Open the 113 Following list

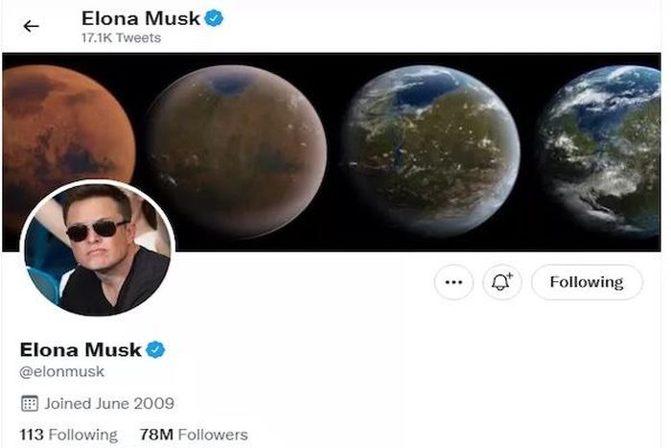tap(68, 435)
